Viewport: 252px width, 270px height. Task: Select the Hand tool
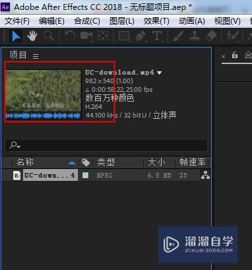click(x=32, y=36)
